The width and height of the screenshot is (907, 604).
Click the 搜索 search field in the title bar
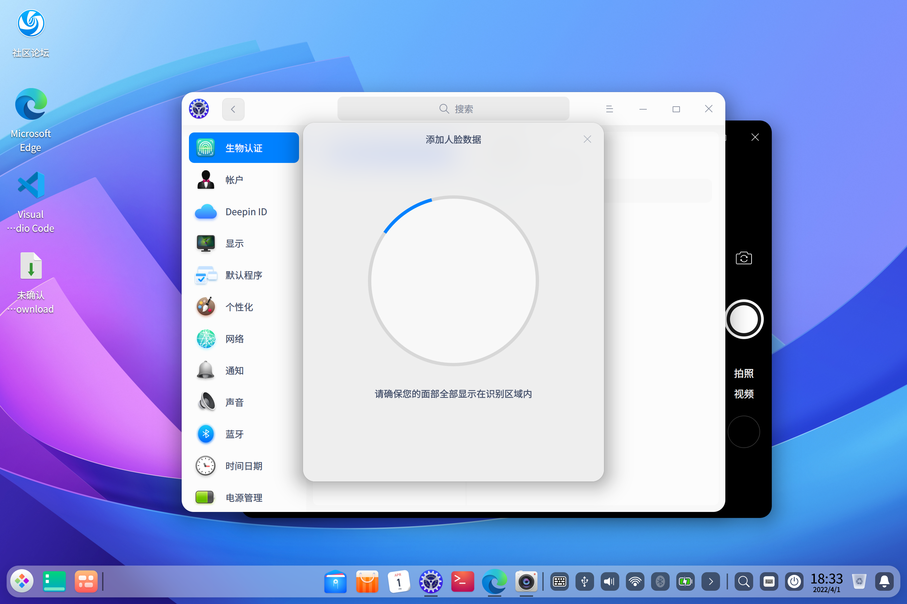(x=453, y=109)
